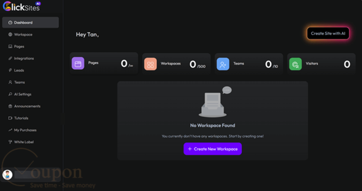Click the "Teams" label in stats card
362x191 pixels.
[x=239, y=64]
